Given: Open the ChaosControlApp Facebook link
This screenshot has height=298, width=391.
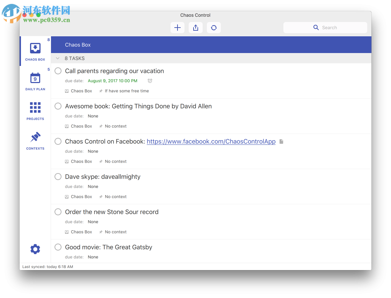Looking at the screenshot, I should click(x=211, y=141).
